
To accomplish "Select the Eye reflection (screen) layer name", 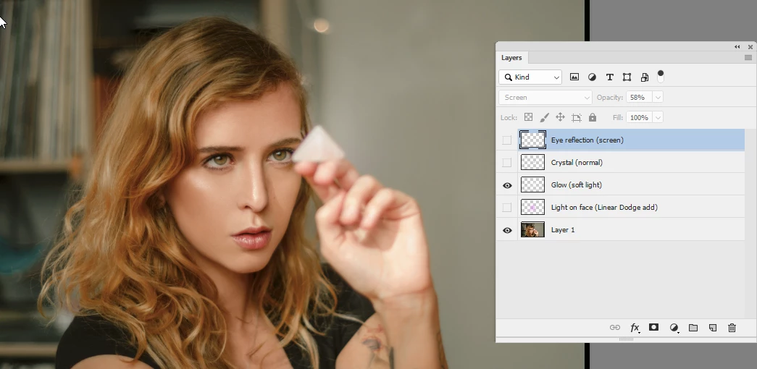I will (x=587, y=140).
